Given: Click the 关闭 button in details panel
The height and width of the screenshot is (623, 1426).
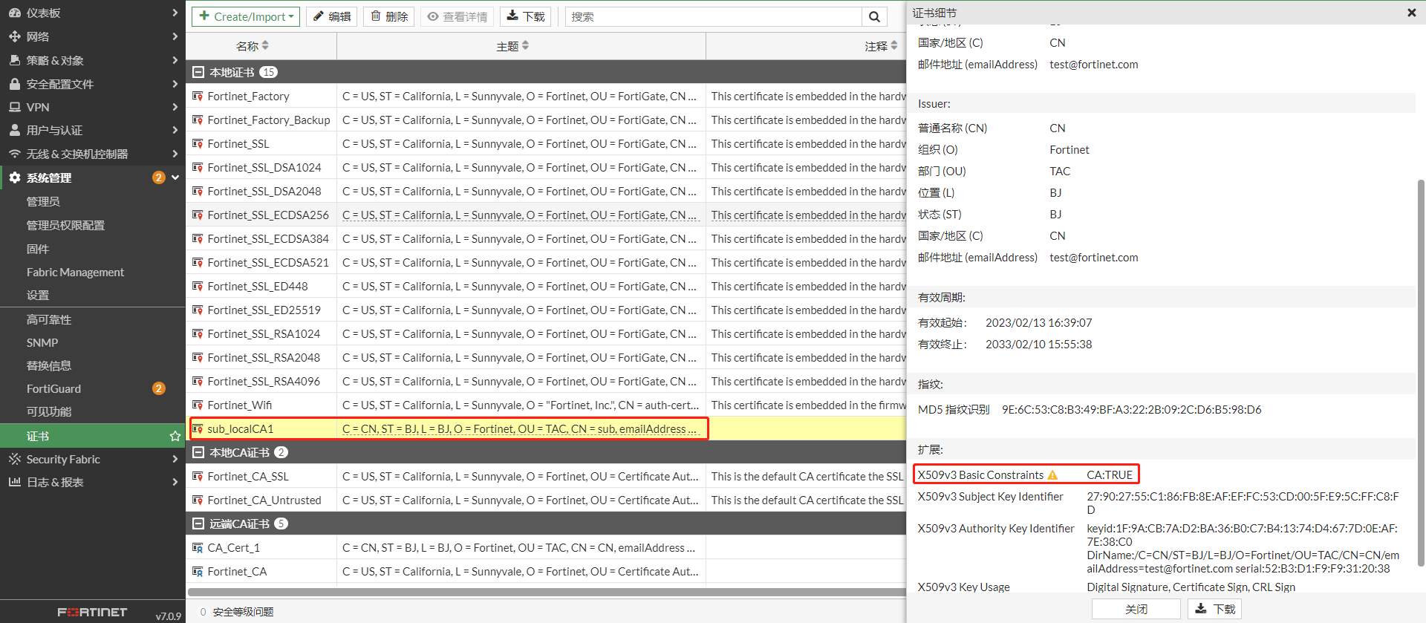Looking at the screenshot, I should pyautogui.click(x=1136, y=609).
